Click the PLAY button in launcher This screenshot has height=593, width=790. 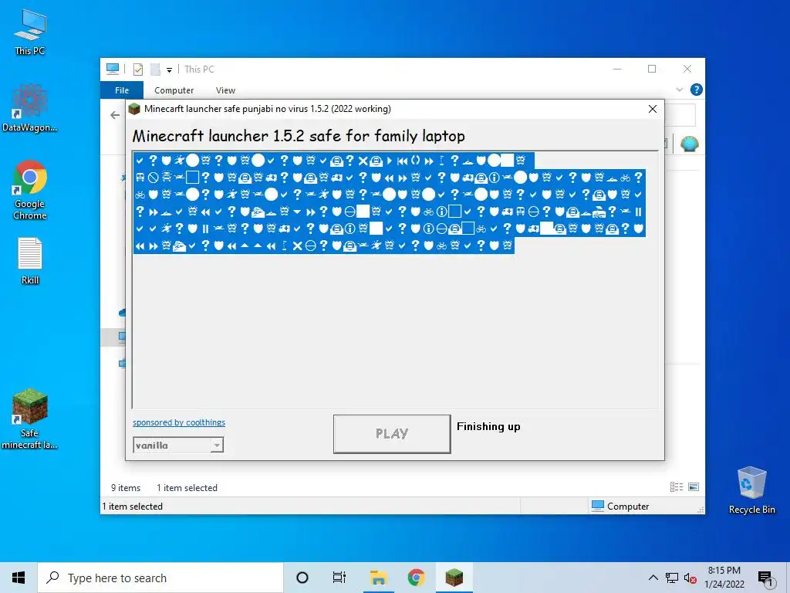click(392, 434)
